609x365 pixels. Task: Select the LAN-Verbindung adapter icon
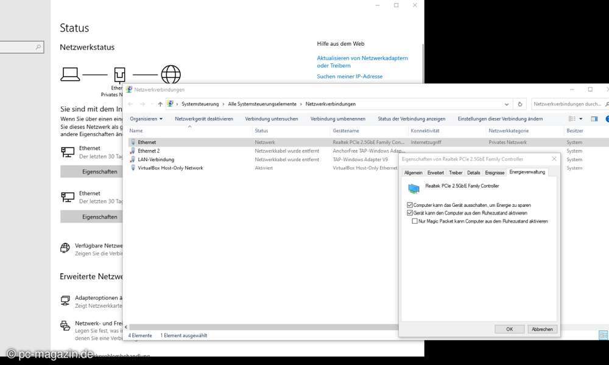point(133,159)
